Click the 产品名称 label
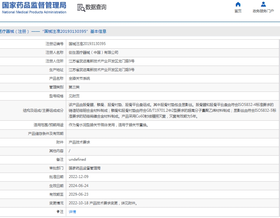Screen dimensions: 280x218 pos(56,79)
